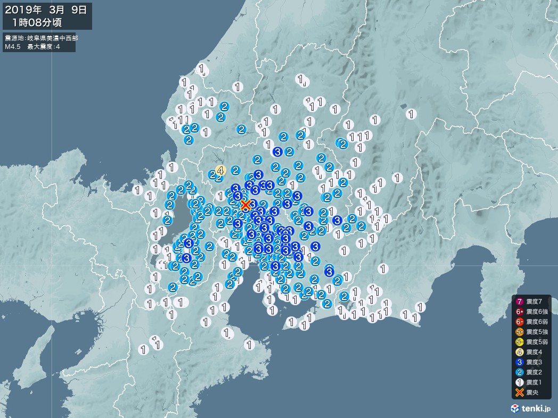Viewport: 558px width, 418px height.
Task: Select the 震度4 legend icon
Action: 520,352
